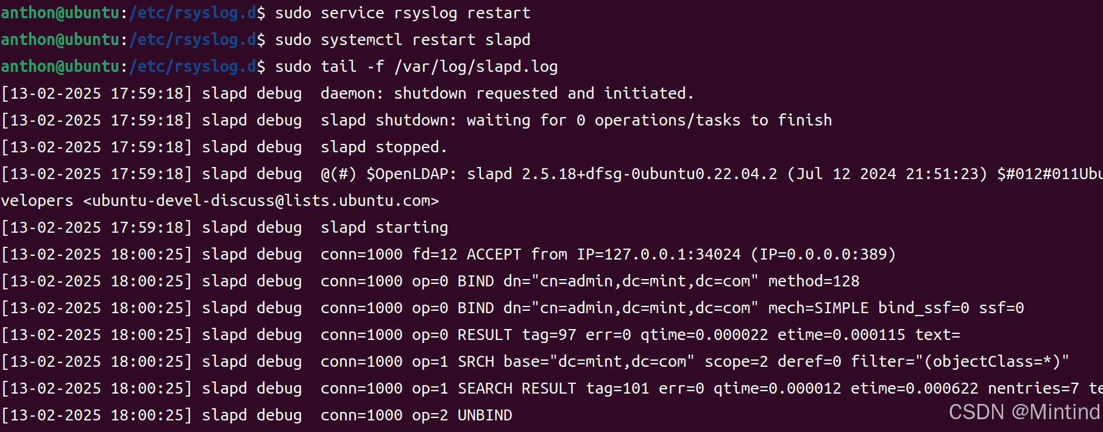This screenshot has height=432, width=1103.
Task: Click the 'sudo systemctl restart slapd' command
Action: click(403, 40)
